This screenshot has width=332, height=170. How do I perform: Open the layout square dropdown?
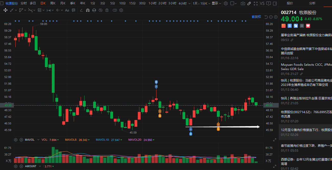point(233,3)
